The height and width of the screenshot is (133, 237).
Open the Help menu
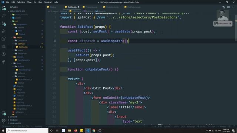pos(56,2)
